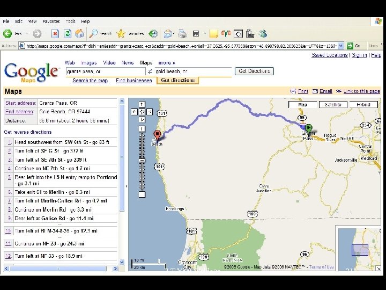
Task: Open the Mail envelope toolbar icon
Action: [168, 33]
